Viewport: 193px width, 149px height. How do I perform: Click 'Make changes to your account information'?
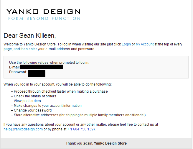point(46,106)
